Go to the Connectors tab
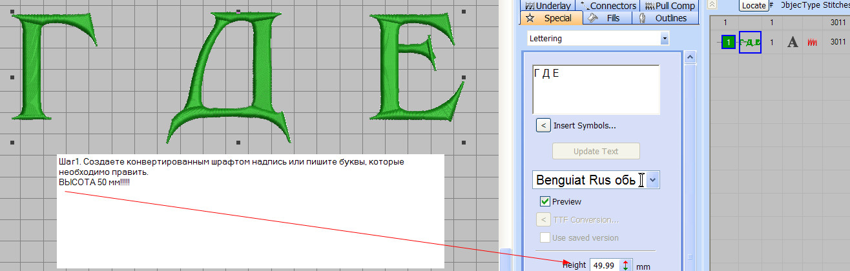850x271 pixels. 608,6
